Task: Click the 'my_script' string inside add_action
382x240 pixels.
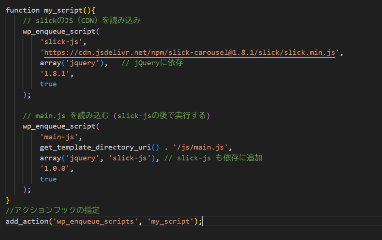Action: [170, 221]
